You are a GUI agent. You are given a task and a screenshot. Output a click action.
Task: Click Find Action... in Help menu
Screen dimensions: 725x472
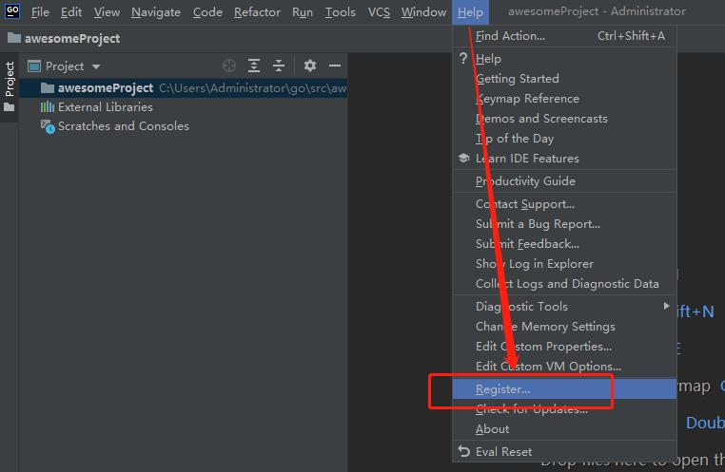point(511,36)
